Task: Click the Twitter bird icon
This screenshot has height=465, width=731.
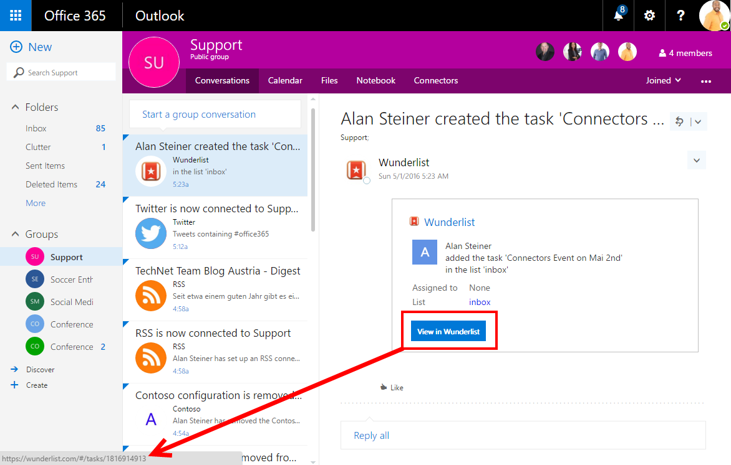Action: (x=151, y=233)
